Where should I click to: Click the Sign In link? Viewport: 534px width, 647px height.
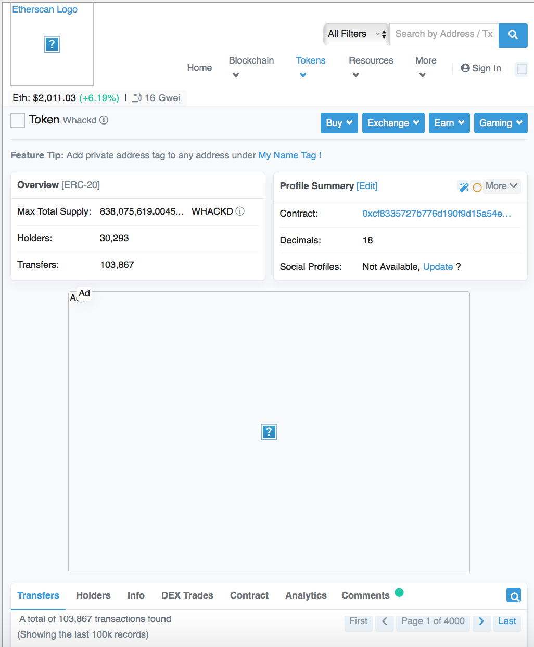(x=481, y=68)
